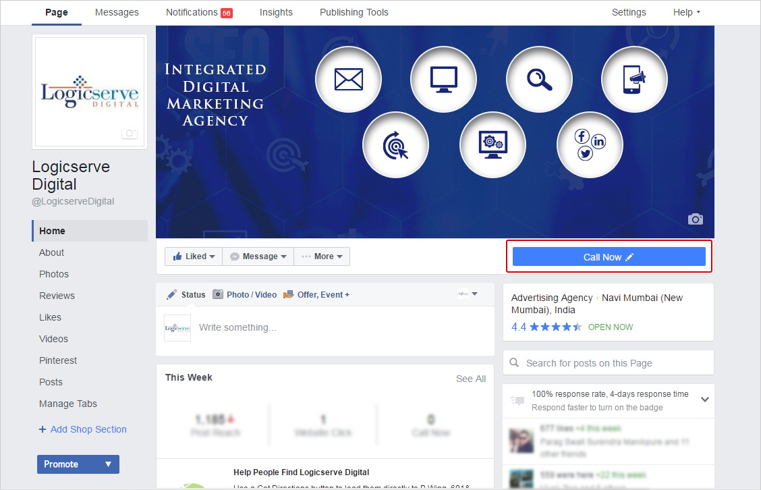
Task: Open Pinterest in the sidebar
Action: 58,360
